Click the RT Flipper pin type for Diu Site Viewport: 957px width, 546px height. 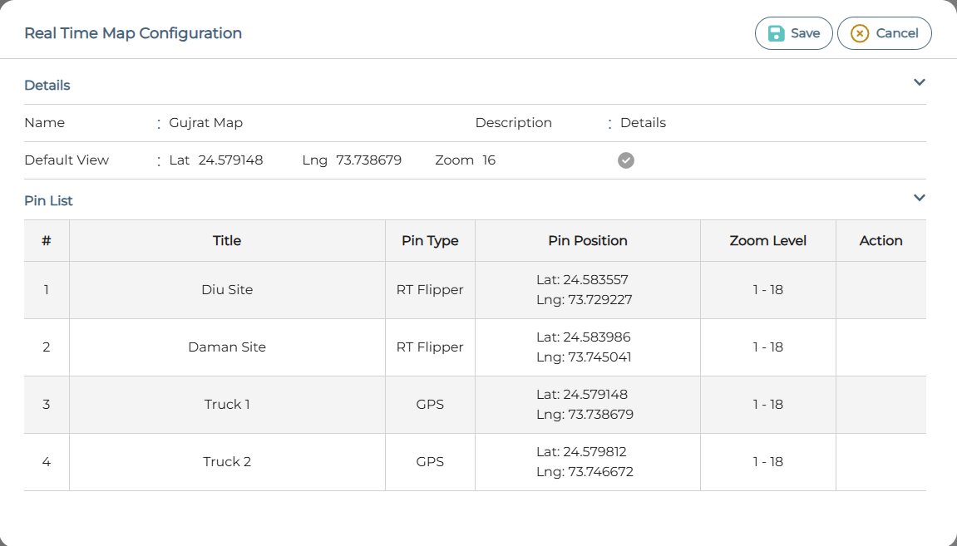pyautogui.click(x=430, y=289)
